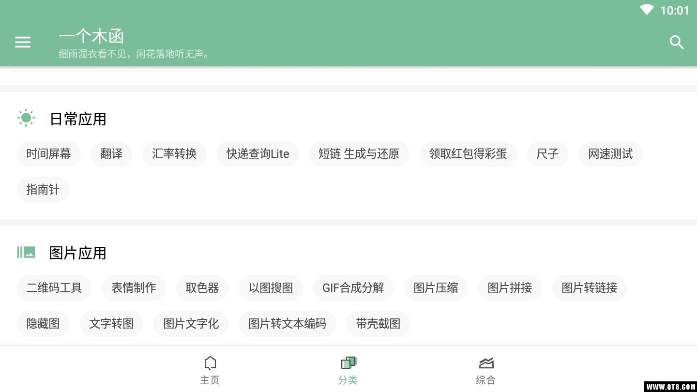Viewport: 697px width, 392px height.
Task: Tap the 日常应用 section heading
Action: (78, 119)
